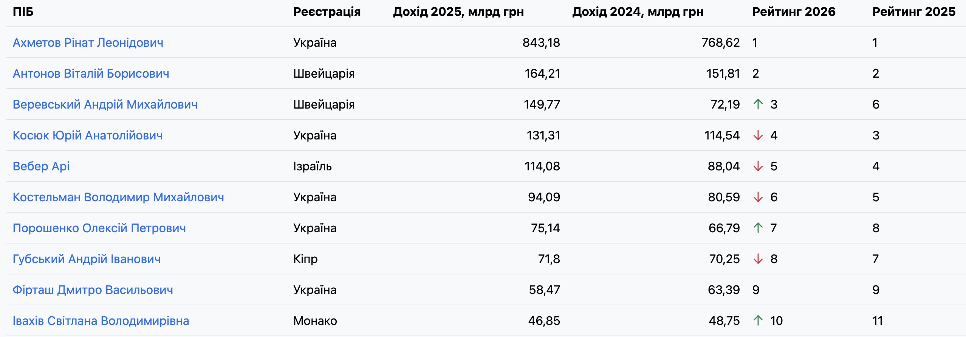Open Антонов Віталій Борисович link
Image resolution: width=966 pixels, height=337 pixels.
[91, 74]
